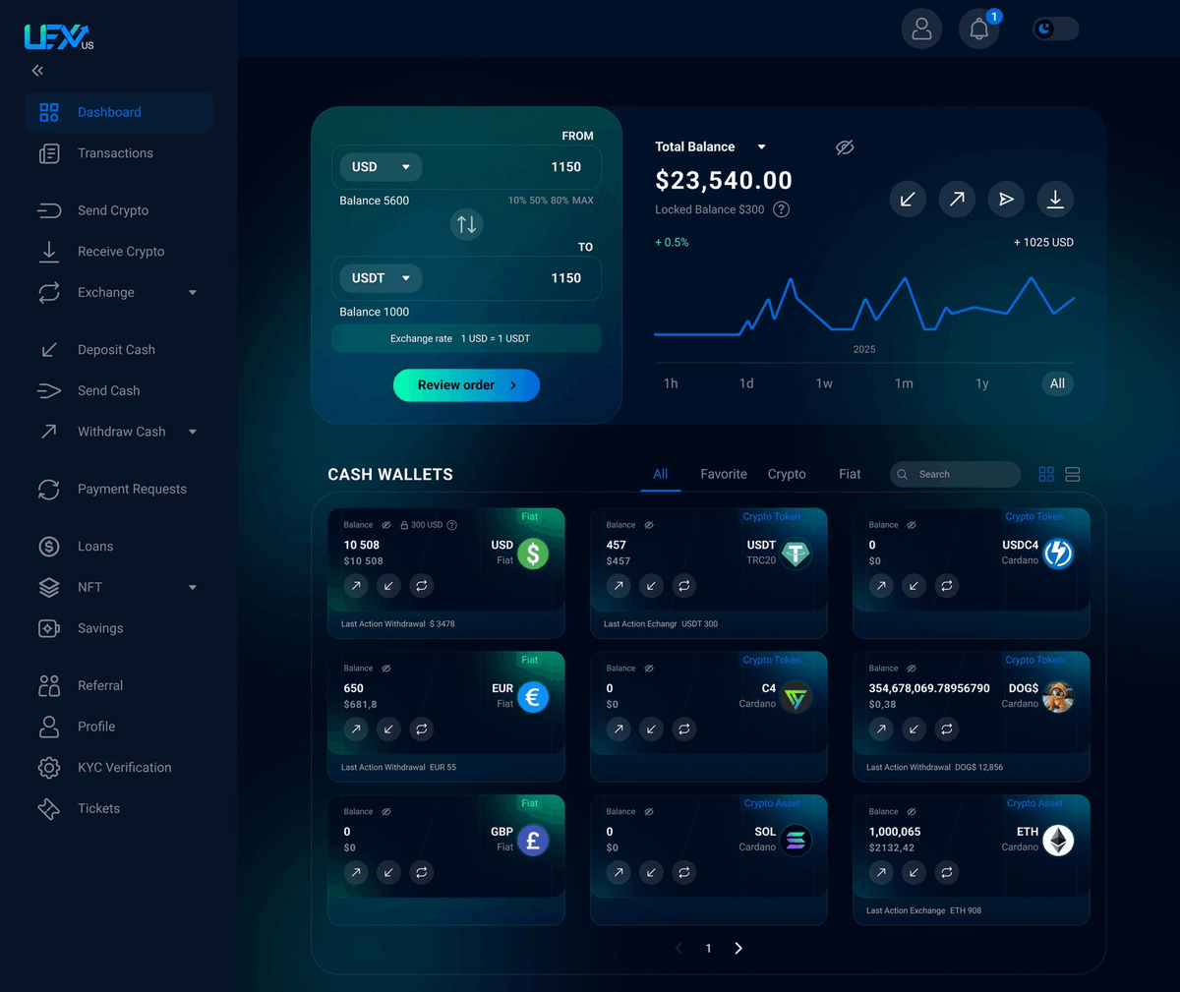Set chart range to 1w
Image resolution: width=1180 pixels, height=992 pixels.
click(824, 383)
